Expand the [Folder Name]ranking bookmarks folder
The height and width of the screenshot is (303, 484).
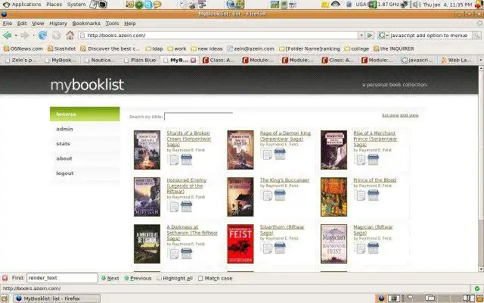tap(309, 48)
